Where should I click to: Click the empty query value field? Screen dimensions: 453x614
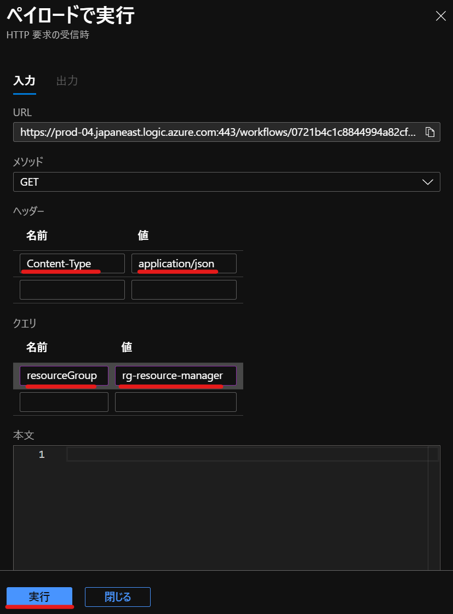point(176,402)
